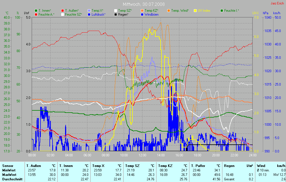Click the chart title Mittwoch, 30.07.2008
The width and height of the screenshot is (286, 182).
click(x=144, y=4)
